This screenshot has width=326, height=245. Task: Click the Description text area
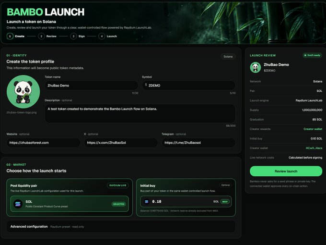point(140,113)
